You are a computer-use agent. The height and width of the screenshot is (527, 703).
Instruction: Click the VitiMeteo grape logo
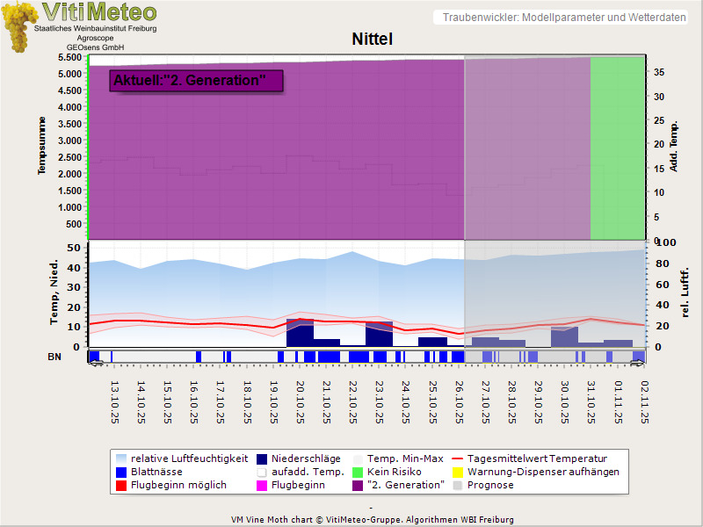click(18, 26)
